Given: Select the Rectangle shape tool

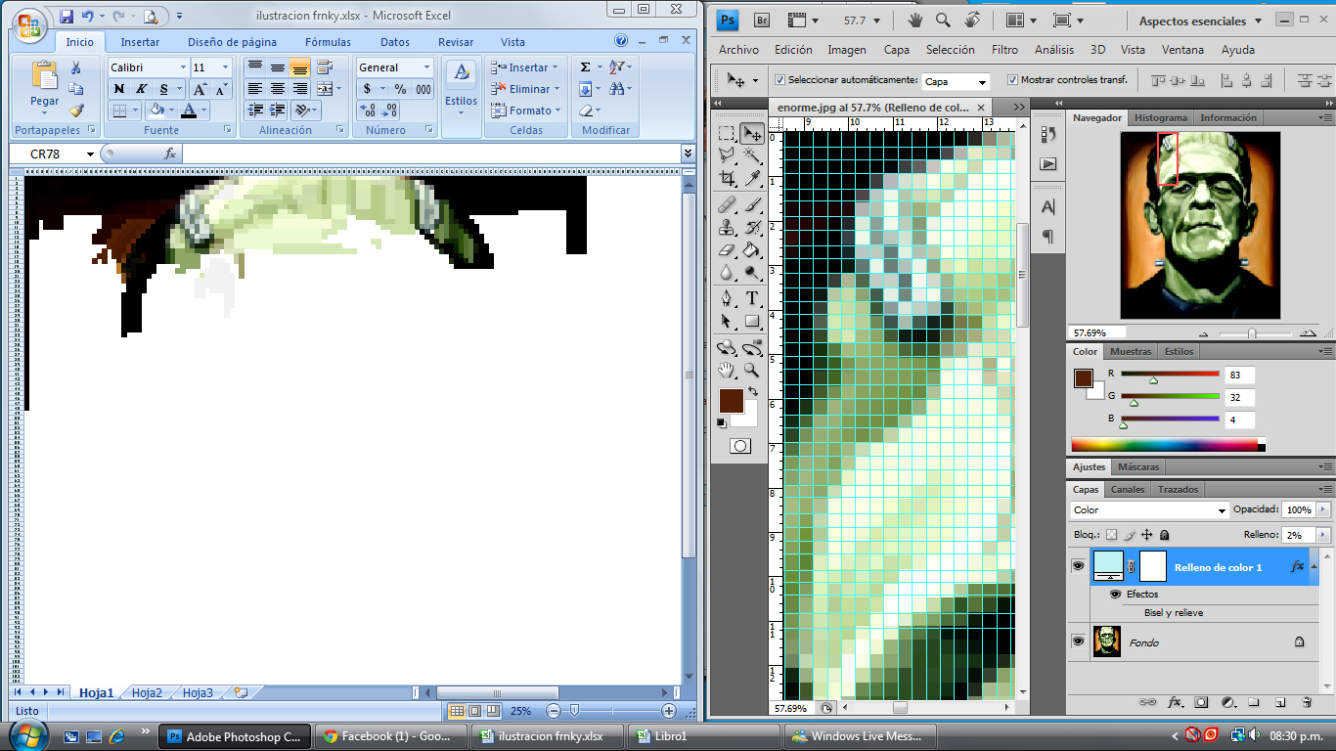Looking at the screenshot, I should [752, 321].
